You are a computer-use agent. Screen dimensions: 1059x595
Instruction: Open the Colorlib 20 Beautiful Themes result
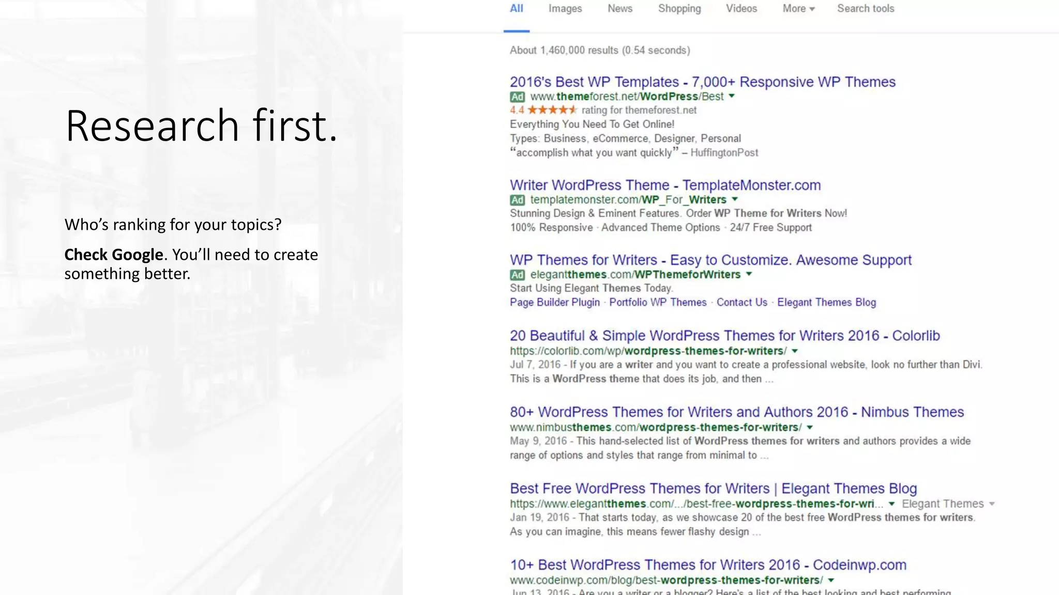point(724,336)
